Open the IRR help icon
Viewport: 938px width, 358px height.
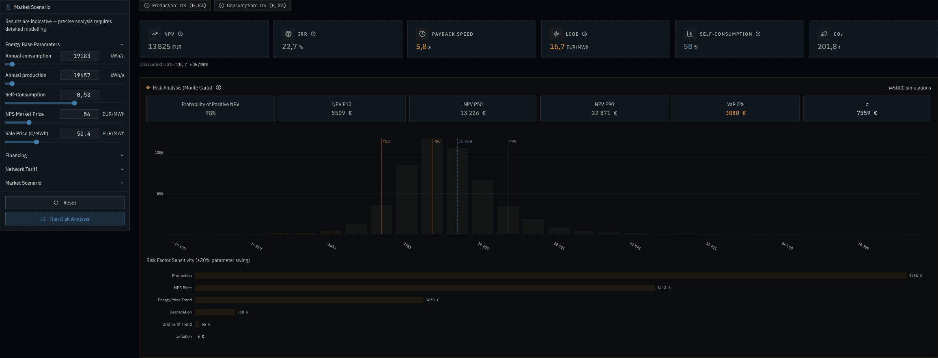coord(313,34)
